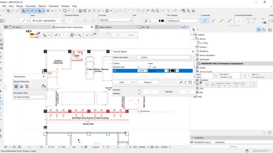Click the minus Selection button
The height and width of the screenshot is (153, 273).
[x=151, y=92]
